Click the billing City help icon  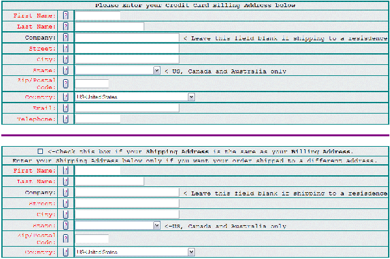(66, 59)
